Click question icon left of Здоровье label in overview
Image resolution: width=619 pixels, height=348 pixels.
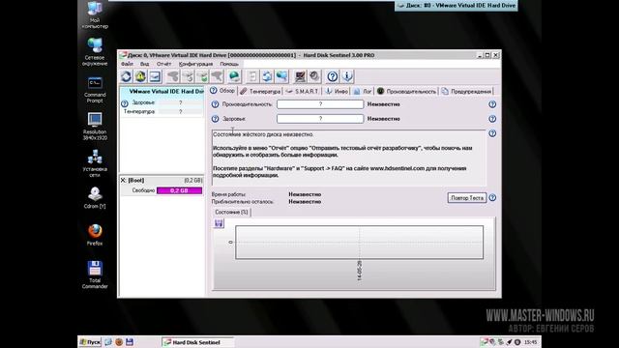pos(215,119)
